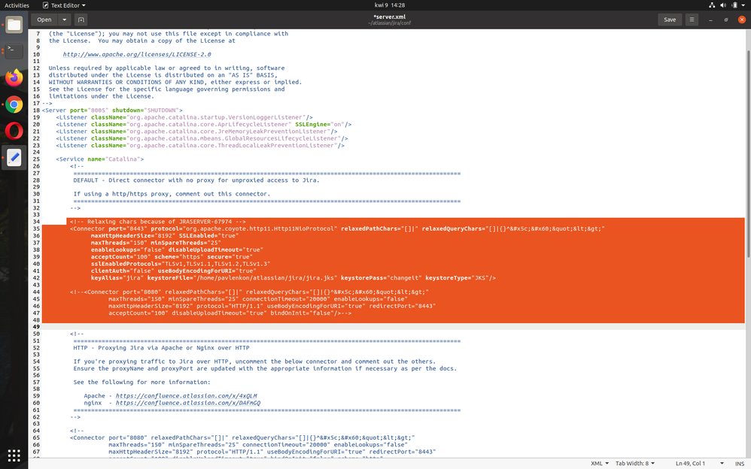Open the XML language mode dropdown
Viewport: 751px width, 469px height.
point(598,464)
